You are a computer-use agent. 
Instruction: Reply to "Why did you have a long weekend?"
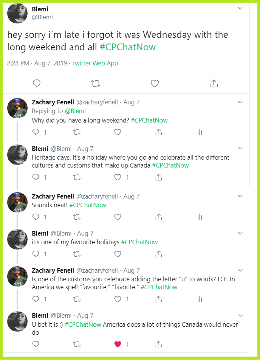tap(36, 132)
